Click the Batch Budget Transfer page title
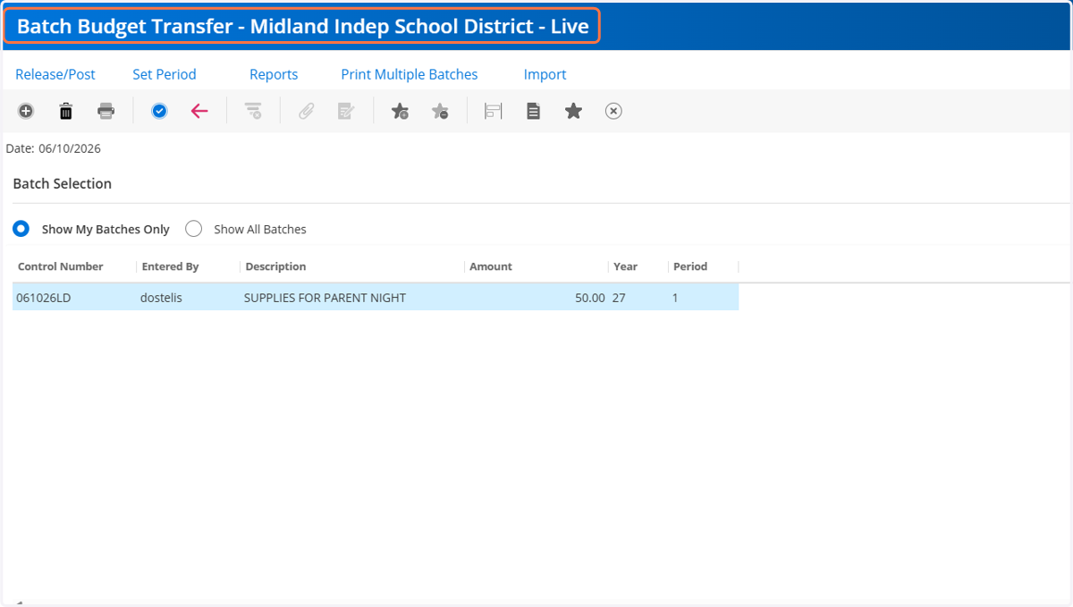 pyautogui.click(x=302, y=26)
